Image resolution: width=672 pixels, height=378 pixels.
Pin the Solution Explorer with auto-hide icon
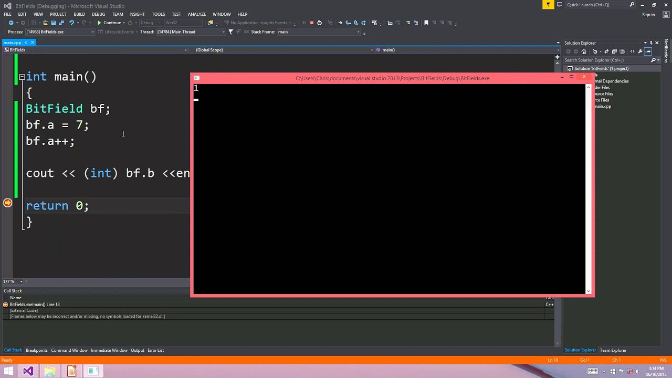tap(651, 43)
